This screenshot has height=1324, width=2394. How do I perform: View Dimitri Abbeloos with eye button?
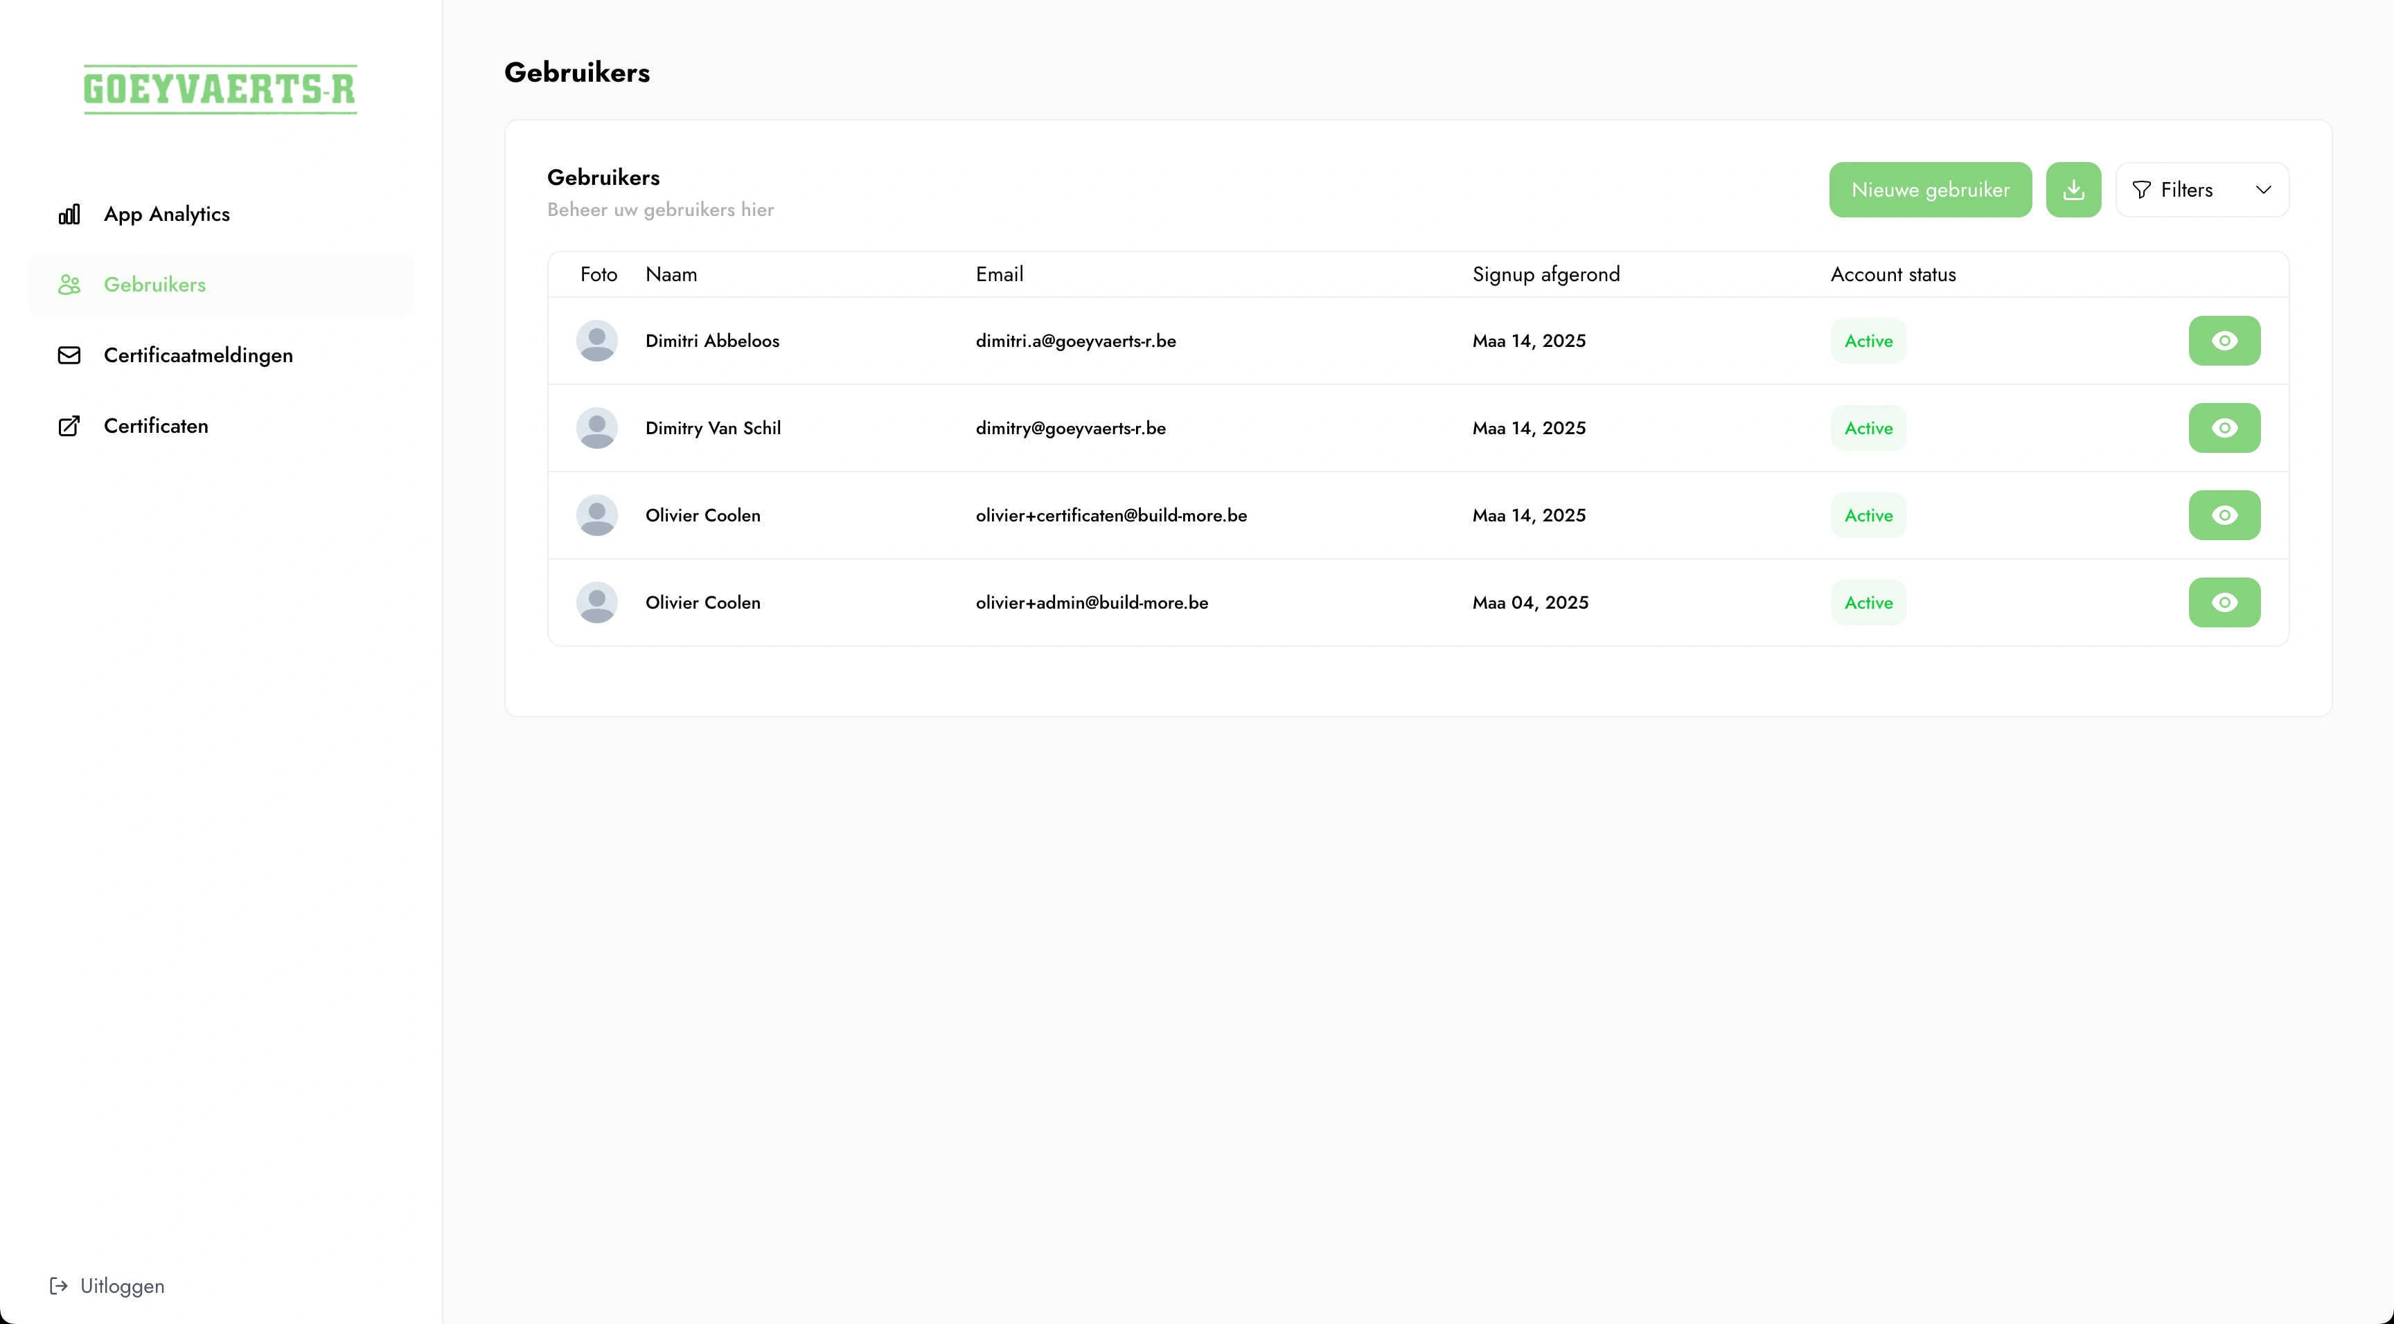tap(2224, 341)
